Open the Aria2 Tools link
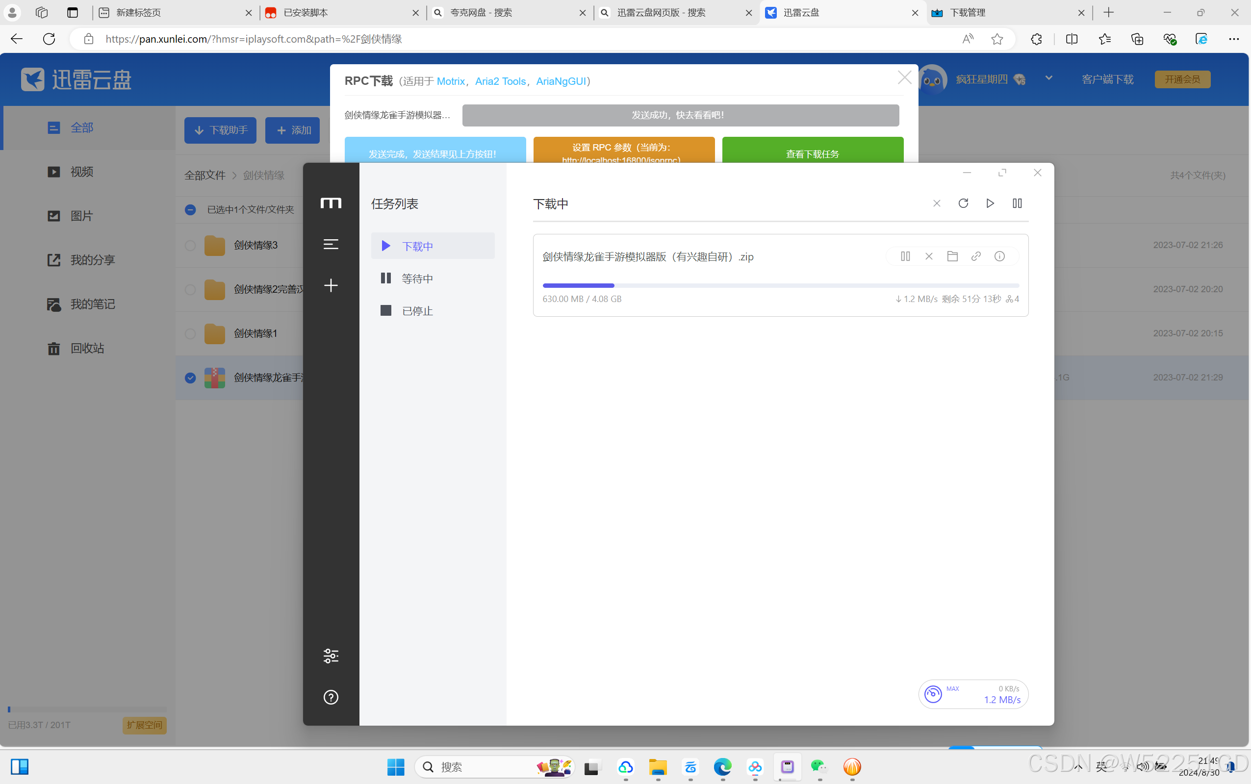 [x=500, y=81]
